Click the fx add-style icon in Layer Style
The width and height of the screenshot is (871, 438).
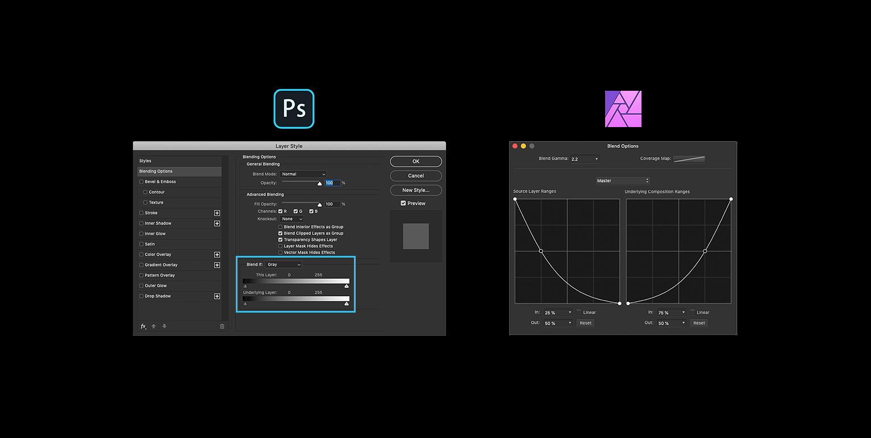(x=143, y=326)
